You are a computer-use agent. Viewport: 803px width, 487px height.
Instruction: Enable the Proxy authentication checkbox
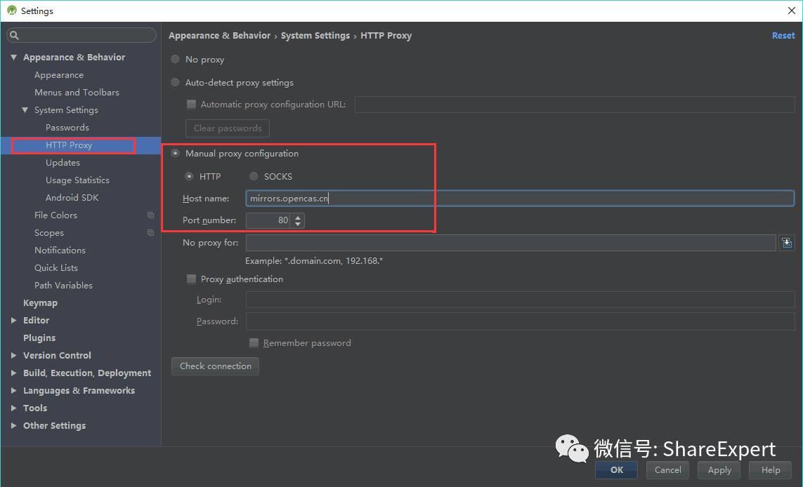[191, 279]
